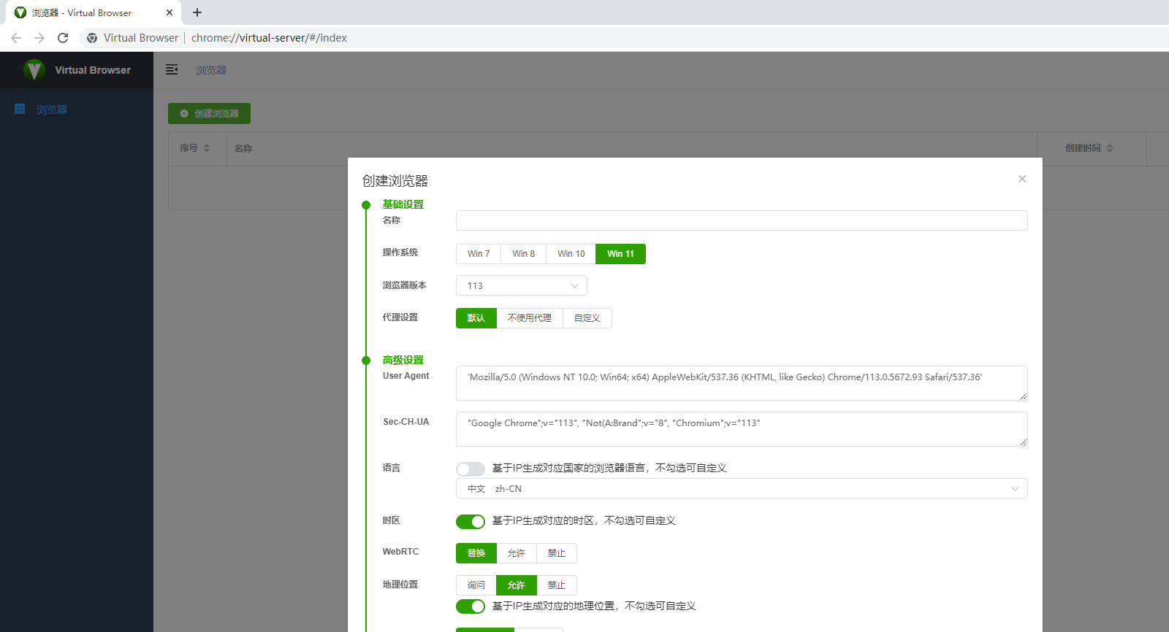Click the 名称 name input field
Image resolution: width=1169 pixels, height=632 pixels.
[x=741, y=220]
